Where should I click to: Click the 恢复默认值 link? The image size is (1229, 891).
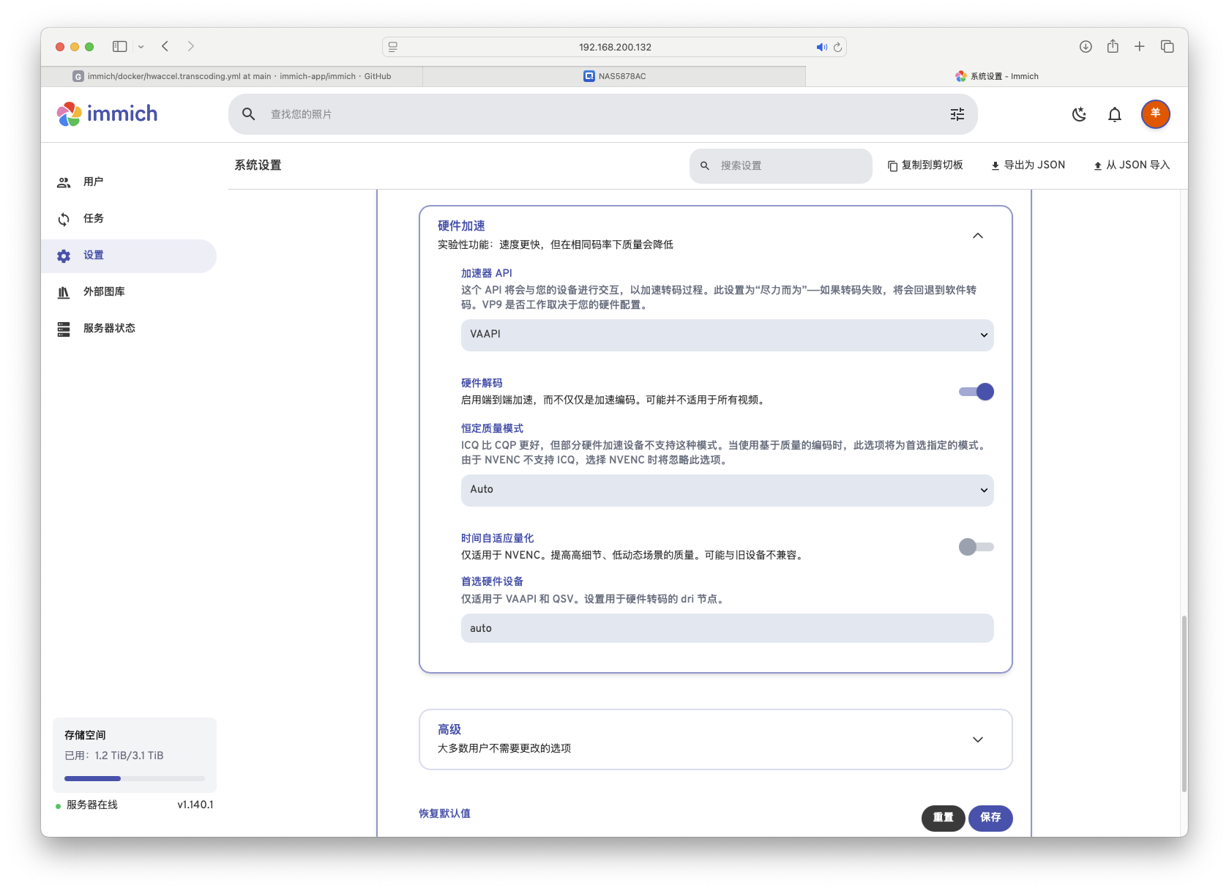(443, 813)
